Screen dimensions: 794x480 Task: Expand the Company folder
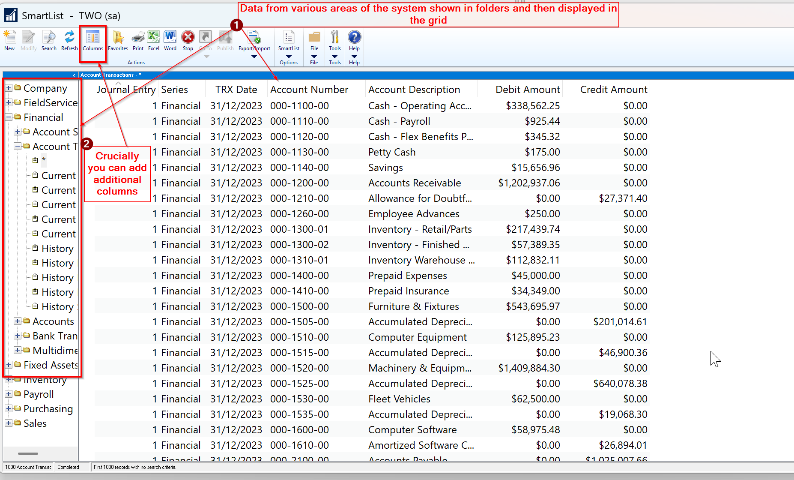(9, 88)
